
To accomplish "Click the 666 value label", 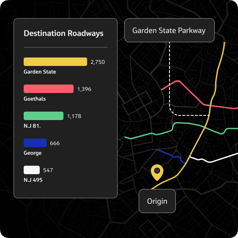I will [55, 143].
